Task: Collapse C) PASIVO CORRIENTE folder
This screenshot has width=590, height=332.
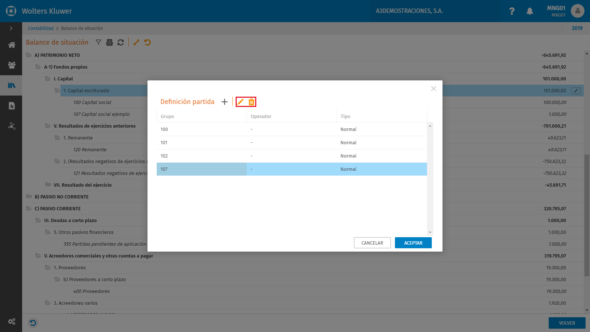Action: [29, 208]
